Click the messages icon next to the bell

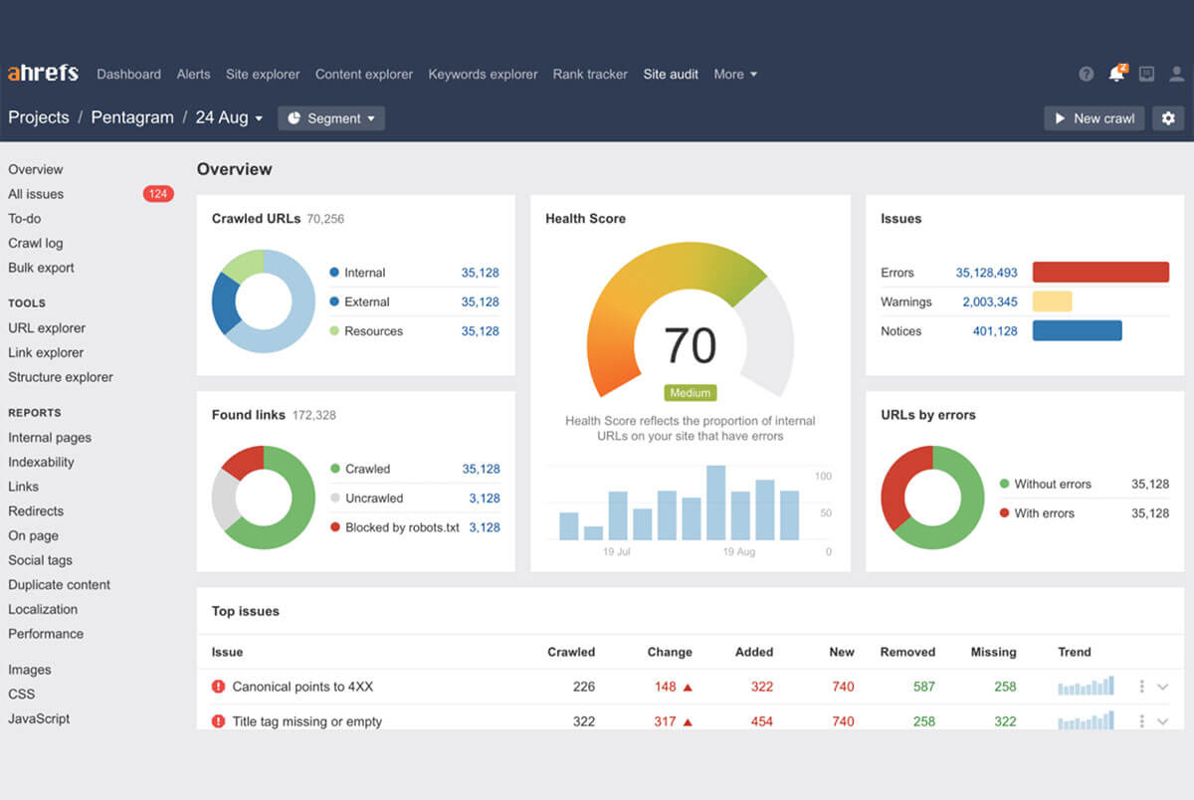(1146, 75)
